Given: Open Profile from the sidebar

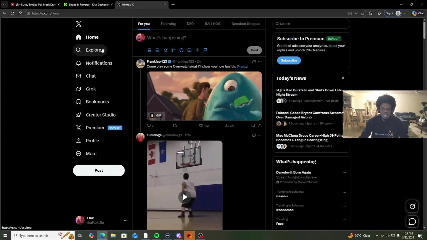Looking at the screenshot, I should coord(87,141).
